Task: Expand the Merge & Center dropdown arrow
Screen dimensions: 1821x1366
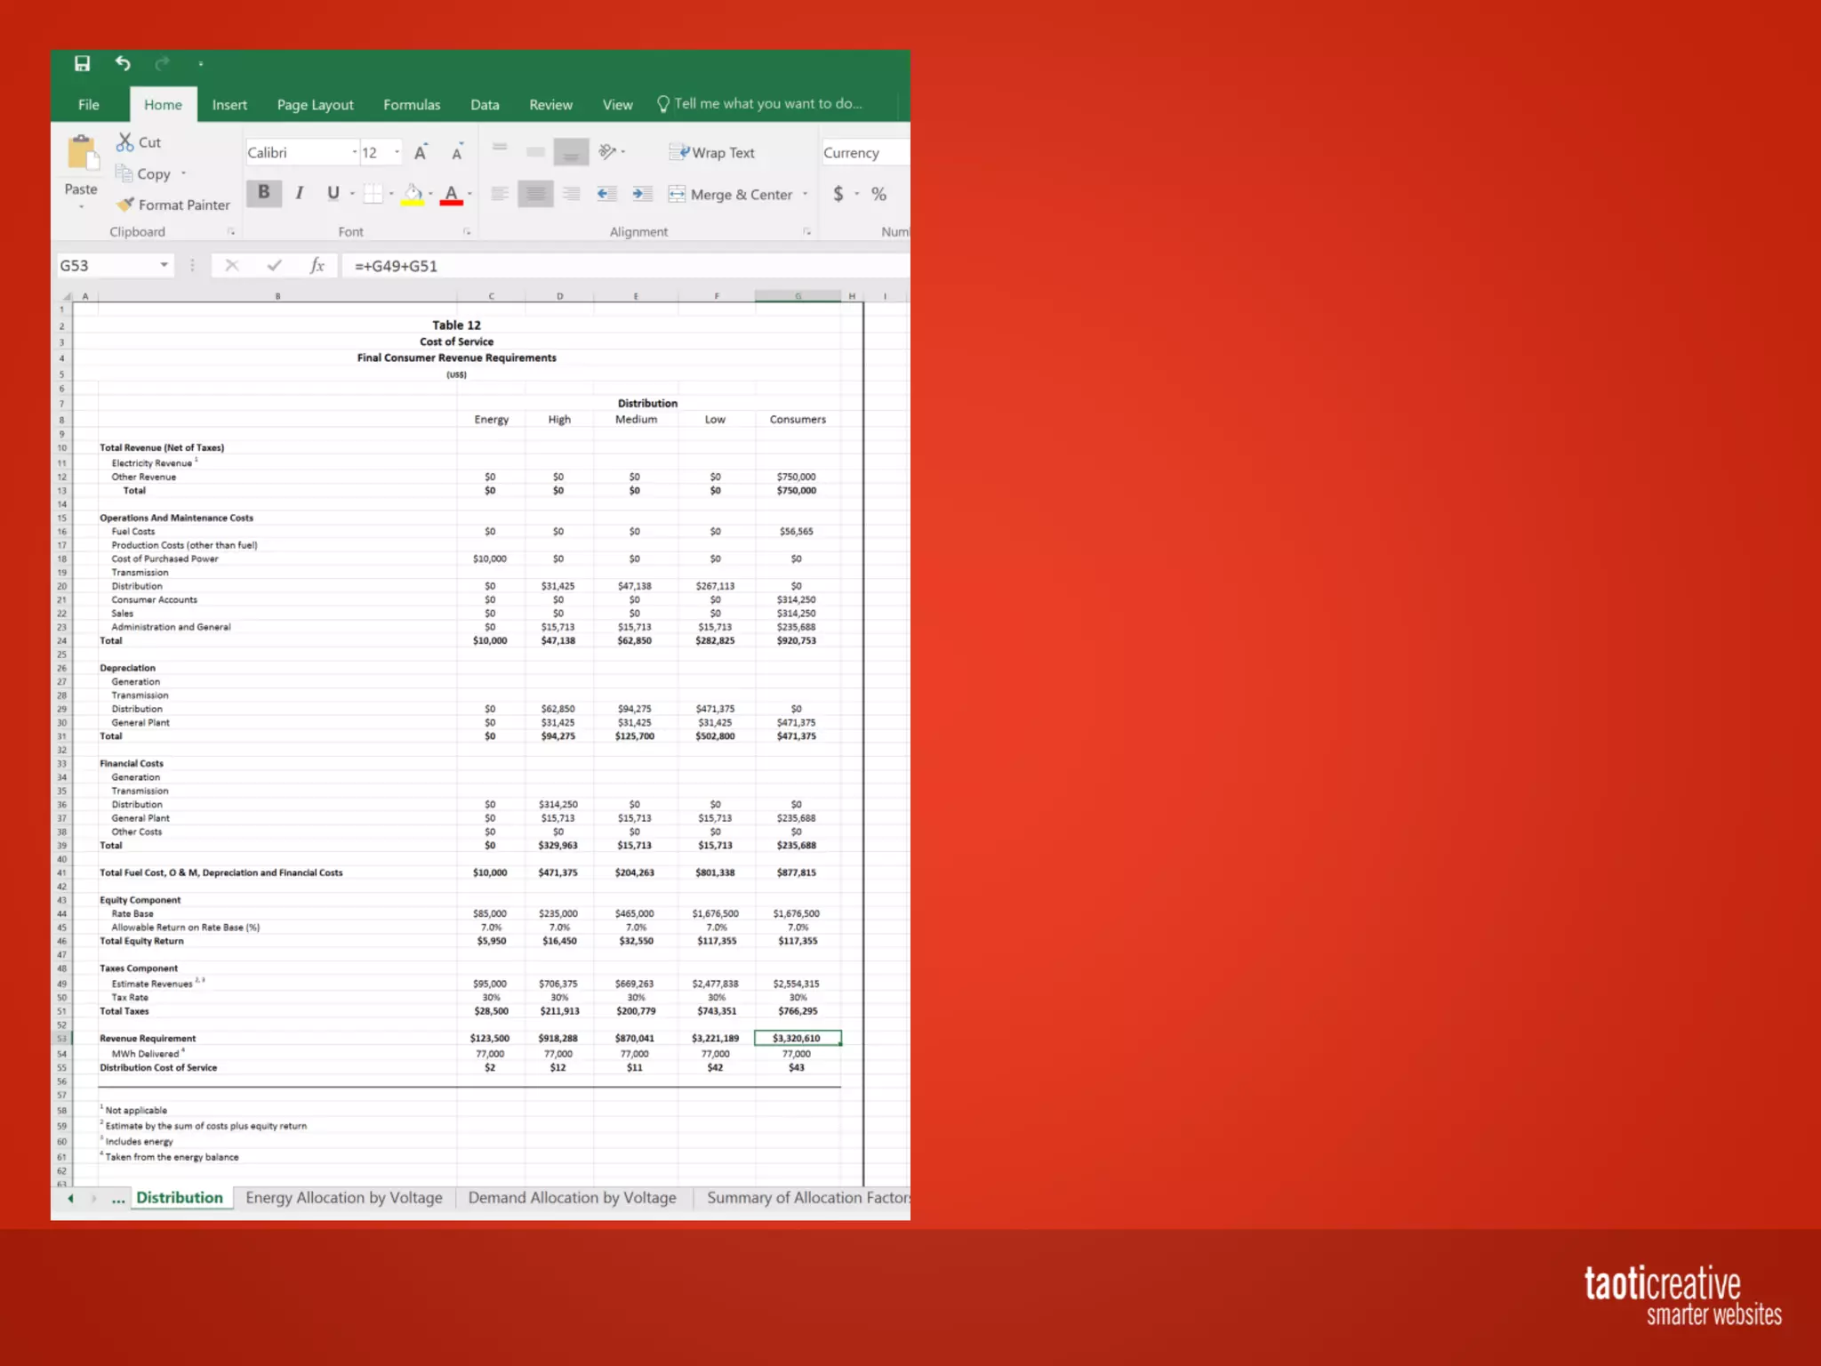Action: click(x=806, y=194)
